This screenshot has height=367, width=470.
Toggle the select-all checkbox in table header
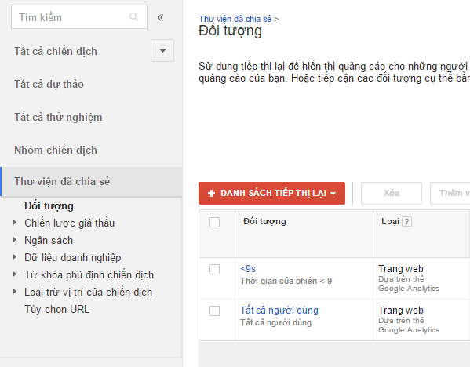(x=215, y=222)
